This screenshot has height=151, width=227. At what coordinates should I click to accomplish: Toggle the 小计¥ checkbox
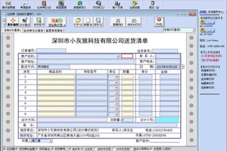click(x=82, y=149)
